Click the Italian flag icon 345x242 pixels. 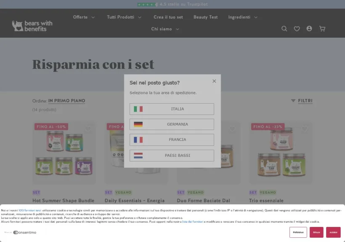(x=138, y=109)
